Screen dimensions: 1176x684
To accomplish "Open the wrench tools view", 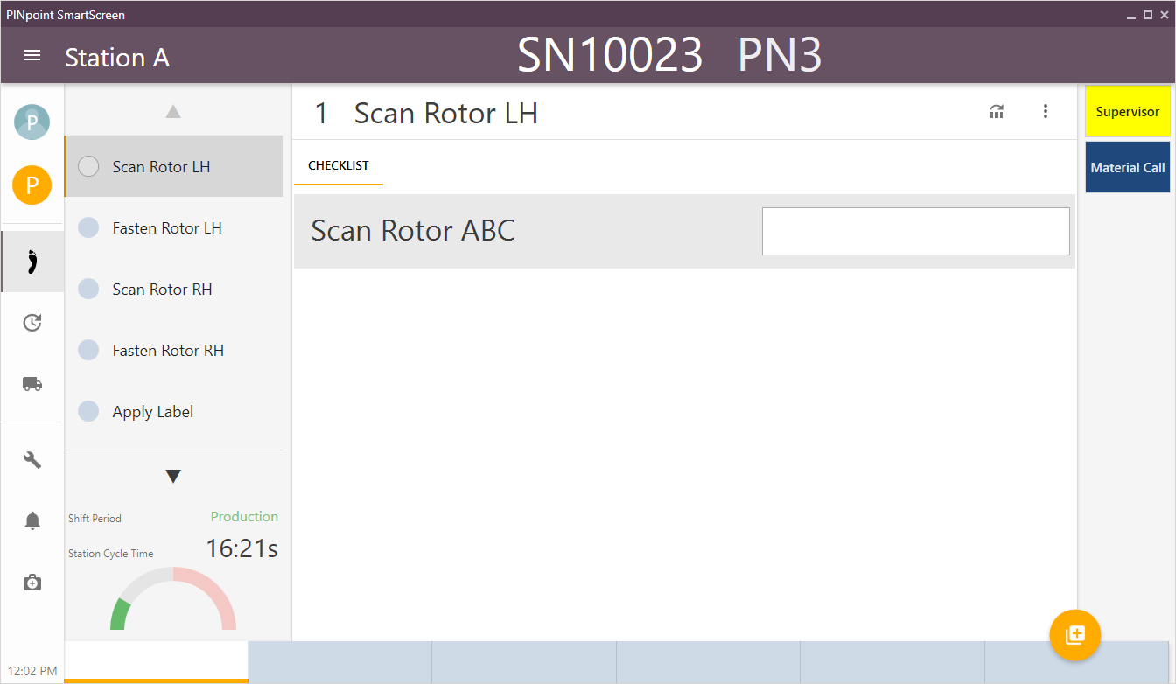I will pos(32,460).
